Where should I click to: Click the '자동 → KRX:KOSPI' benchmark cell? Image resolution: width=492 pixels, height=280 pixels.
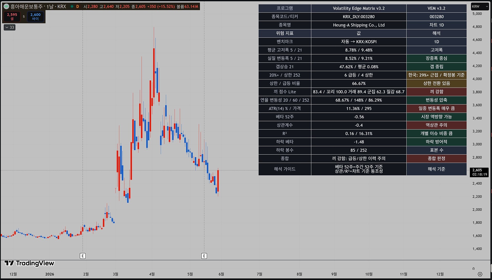pos(359,41)
